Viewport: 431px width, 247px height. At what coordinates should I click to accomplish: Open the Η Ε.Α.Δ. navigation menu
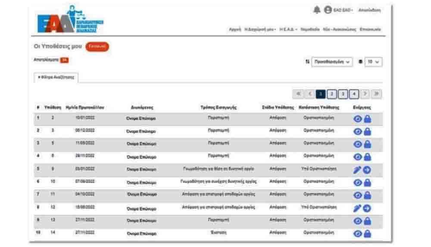[288, 29]
